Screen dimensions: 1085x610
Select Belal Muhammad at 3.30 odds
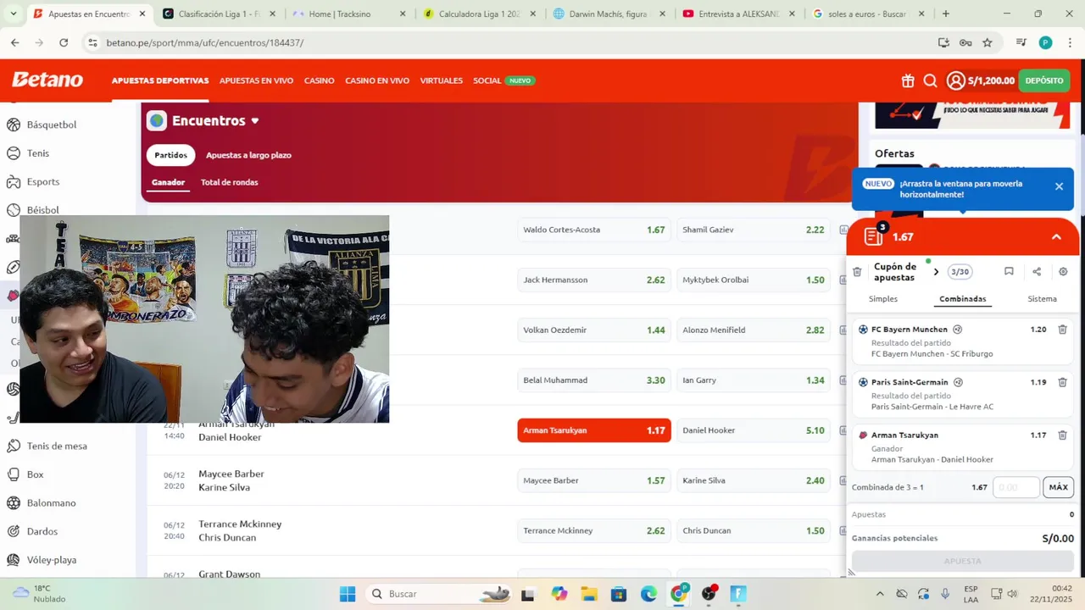click(x=594, y=380)
